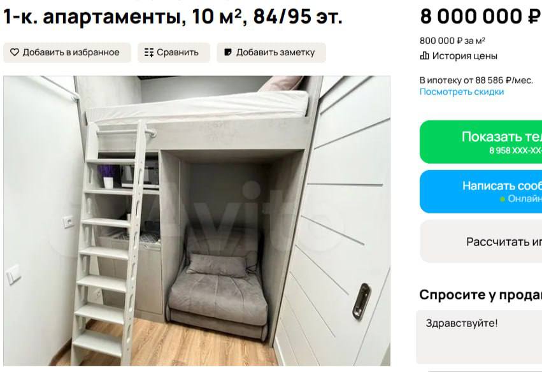
Task: Click the 8 000 000 ₽ price
Action: coord(480,17)
